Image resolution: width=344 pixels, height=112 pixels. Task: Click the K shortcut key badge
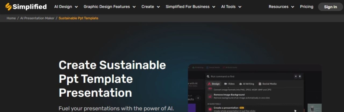click(300, 76)
